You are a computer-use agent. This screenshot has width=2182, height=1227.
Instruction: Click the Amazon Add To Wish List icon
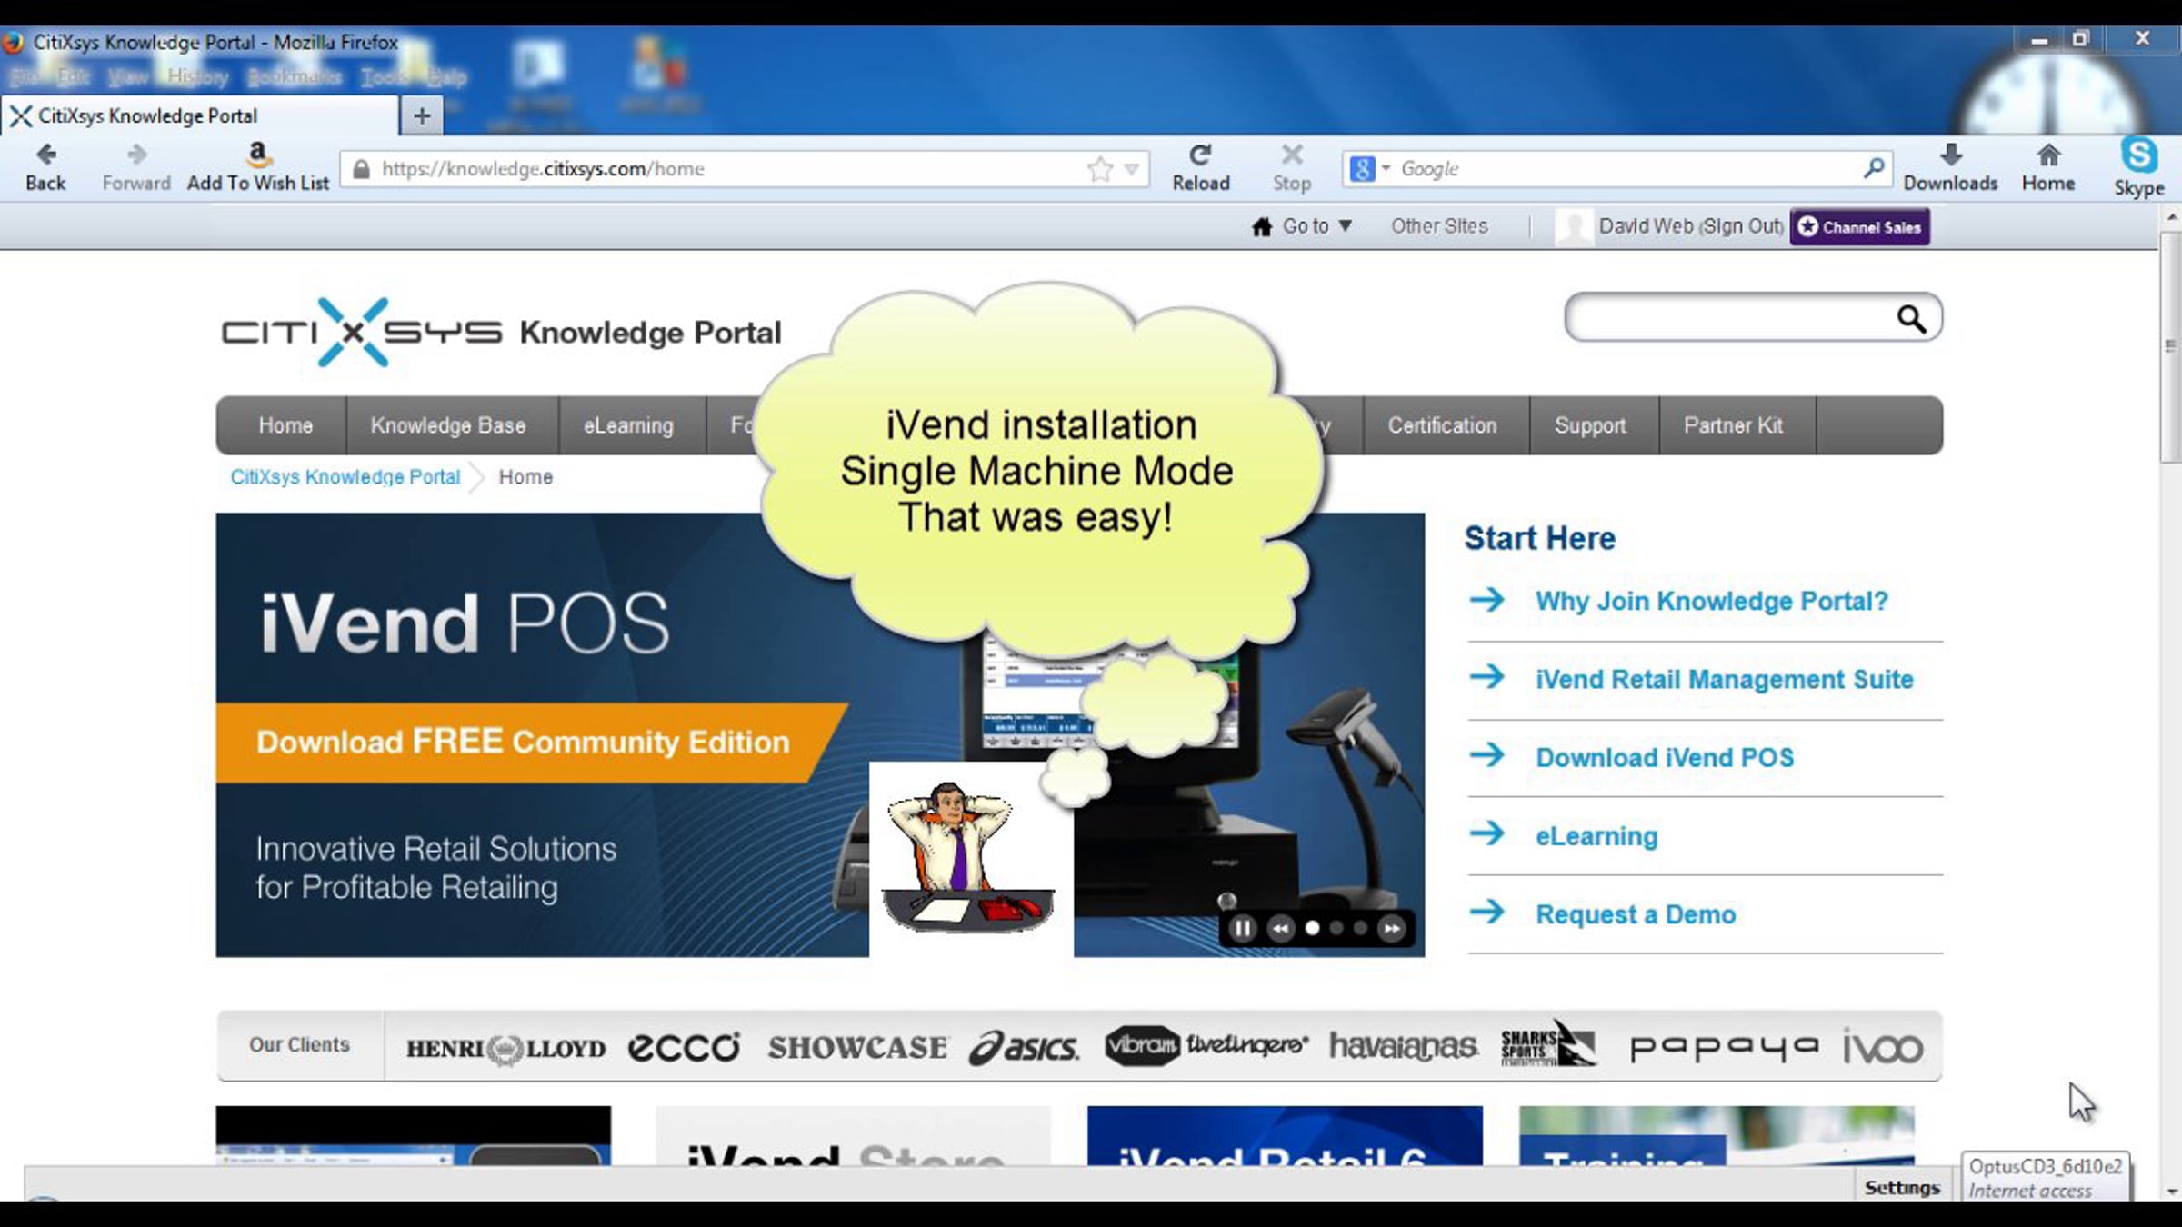click(x=258, y=154)
